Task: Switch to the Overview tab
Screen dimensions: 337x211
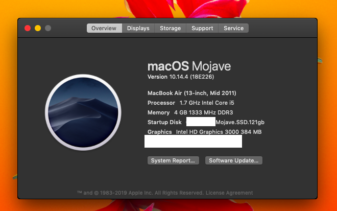Action: point(104,28)
